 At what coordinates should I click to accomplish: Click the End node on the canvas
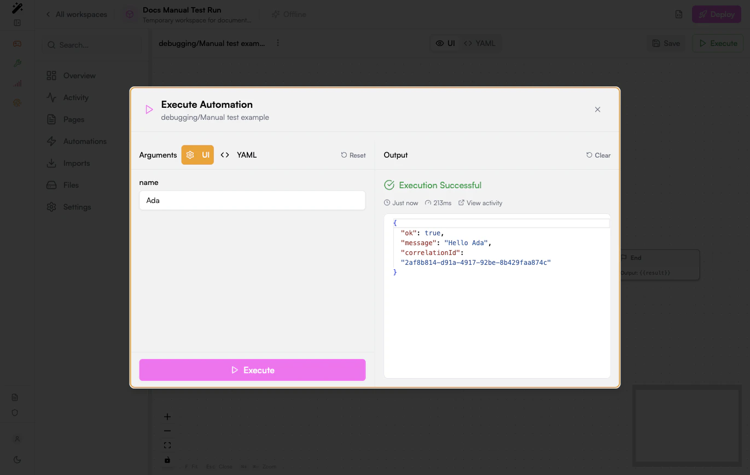click(x=660, y=265)
